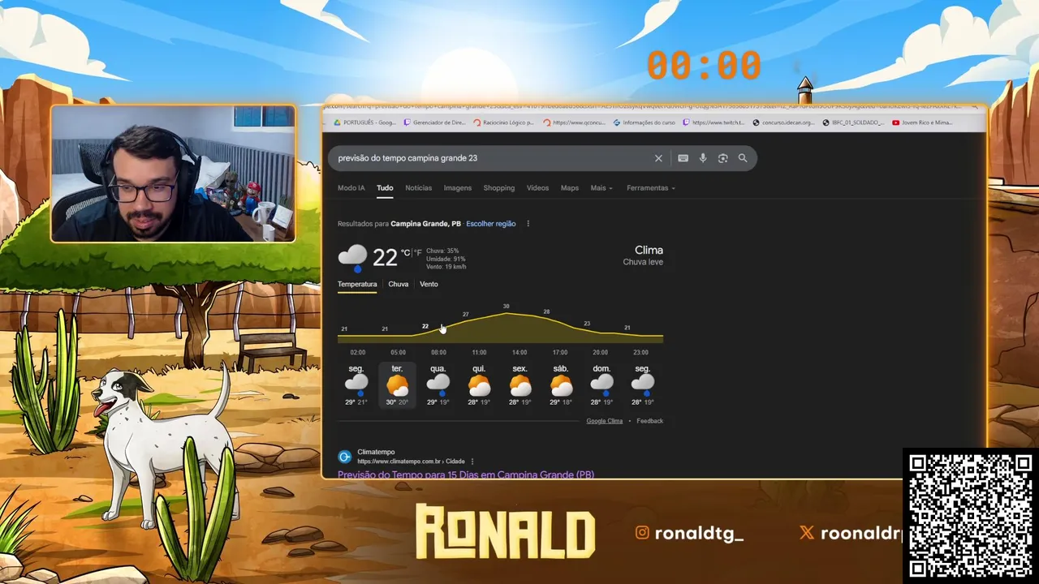1039x584 pixels.
Task: Open Previsão do Tempo para 15 Dias result
Action: point(465,474)
